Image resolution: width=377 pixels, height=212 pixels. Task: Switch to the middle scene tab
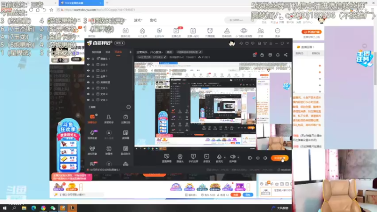point(108,52)
